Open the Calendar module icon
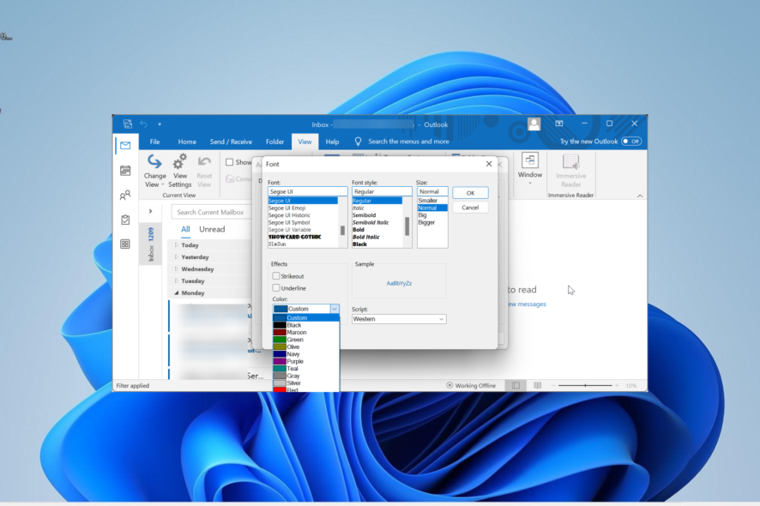 click(125, 171)
